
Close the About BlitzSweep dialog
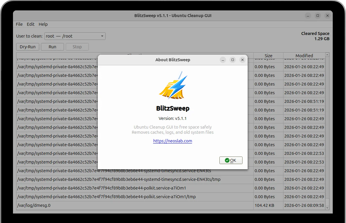[x=242, y=60]
